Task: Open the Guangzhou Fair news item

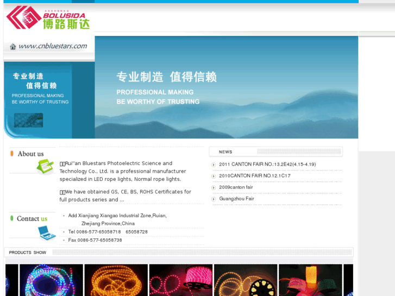Action: 236,198
